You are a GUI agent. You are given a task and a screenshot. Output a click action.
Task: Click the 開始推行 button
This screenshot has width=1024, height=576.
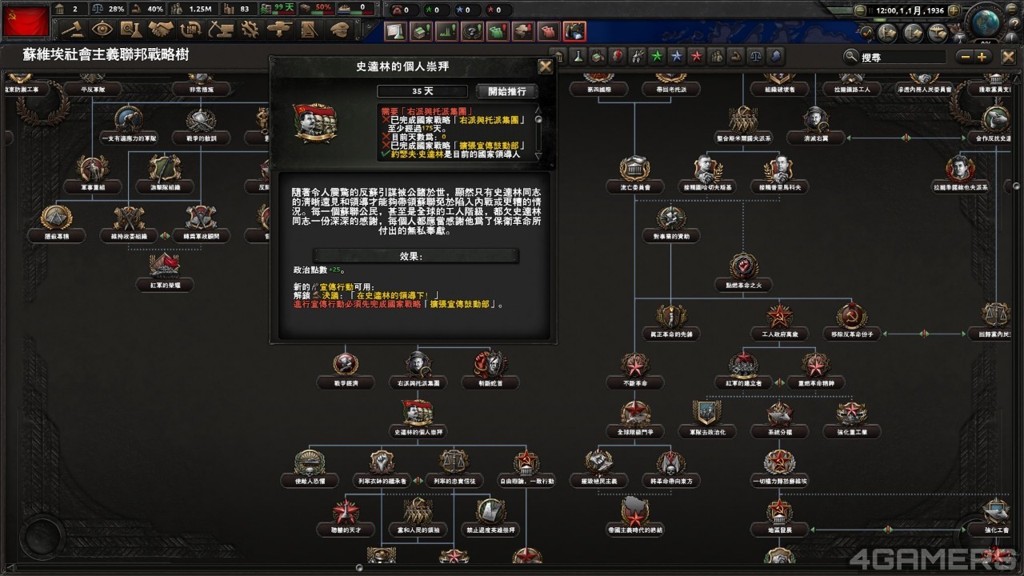[507, 90]
